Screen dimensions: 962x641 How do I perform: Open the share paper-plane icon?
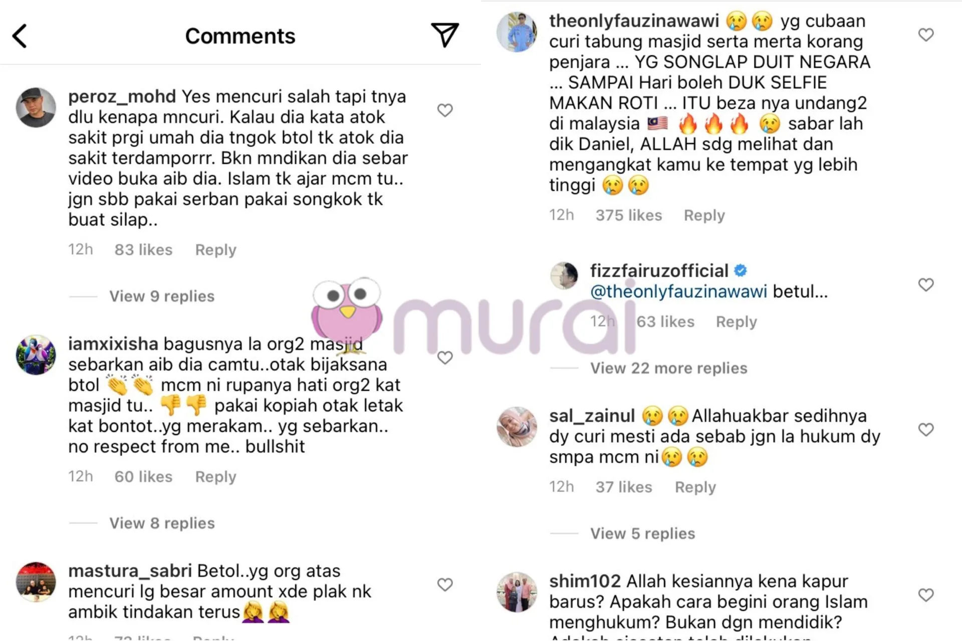pyautogui.click(x=444, y=35)
